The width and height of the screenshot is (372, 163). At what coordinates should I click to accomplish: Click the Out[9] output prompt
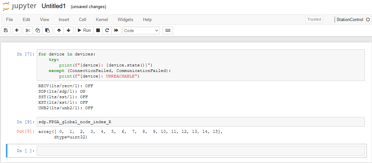click(26, 131)
